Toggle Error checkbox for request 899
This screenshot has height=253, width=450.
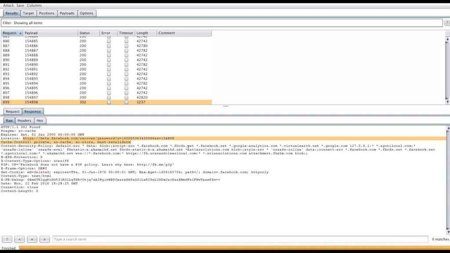click(x=109, y=102)
